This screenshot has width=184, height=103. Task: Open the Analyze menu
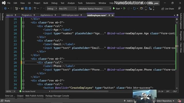click(71, 3)
